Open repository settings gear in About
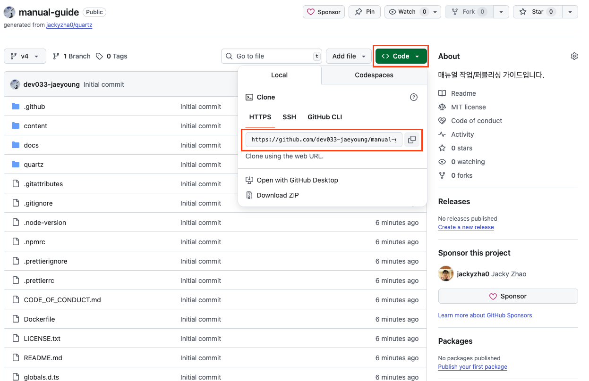Image resolution: width=589 pixels, height=381 pixels. pyautogui.click(x=574, y=56)
